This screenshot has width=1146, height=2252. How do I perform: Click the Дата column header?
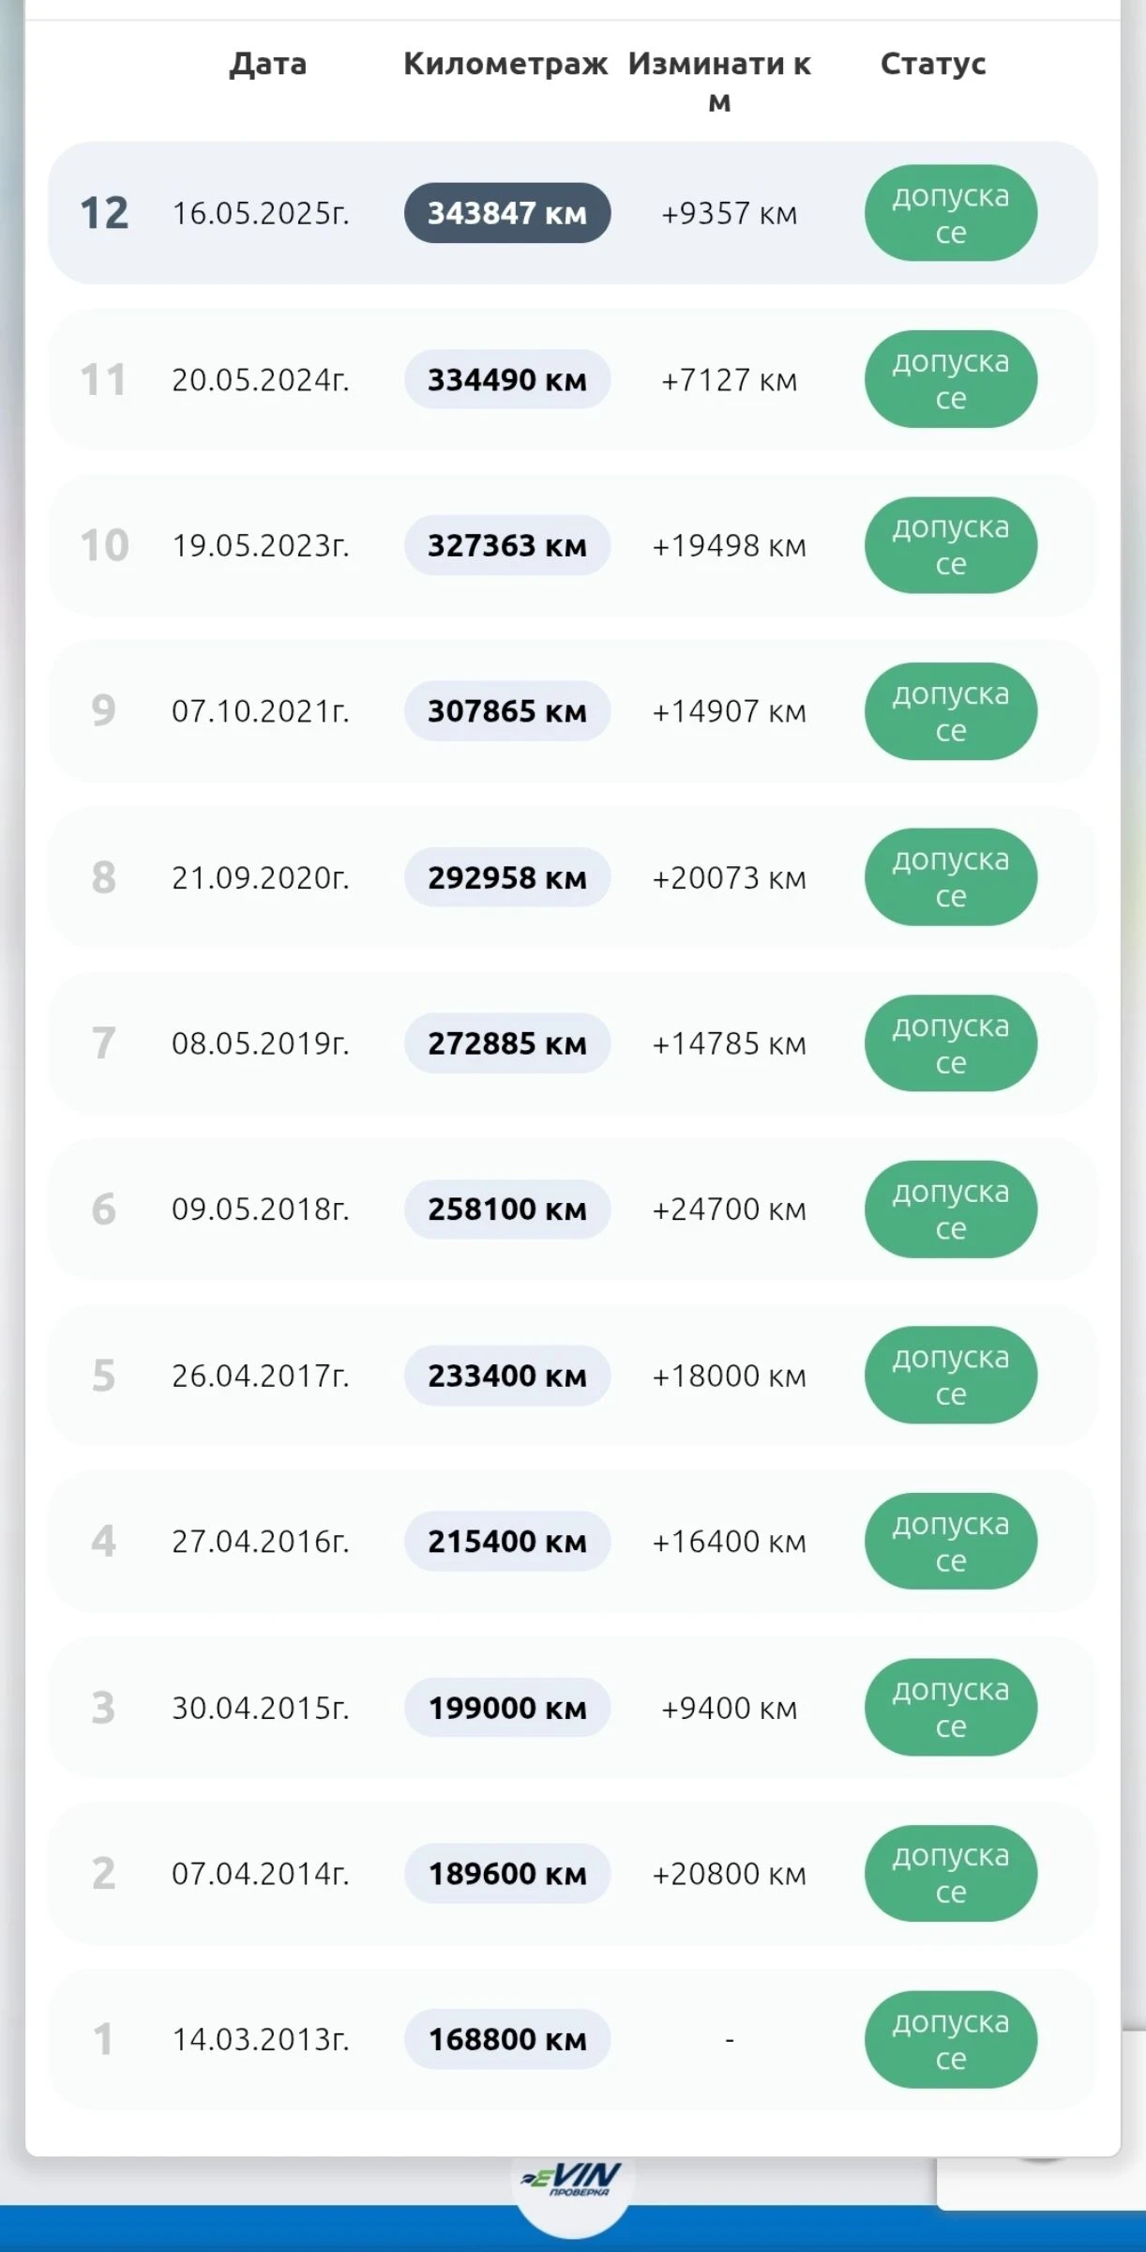click(x=268, y=64)
